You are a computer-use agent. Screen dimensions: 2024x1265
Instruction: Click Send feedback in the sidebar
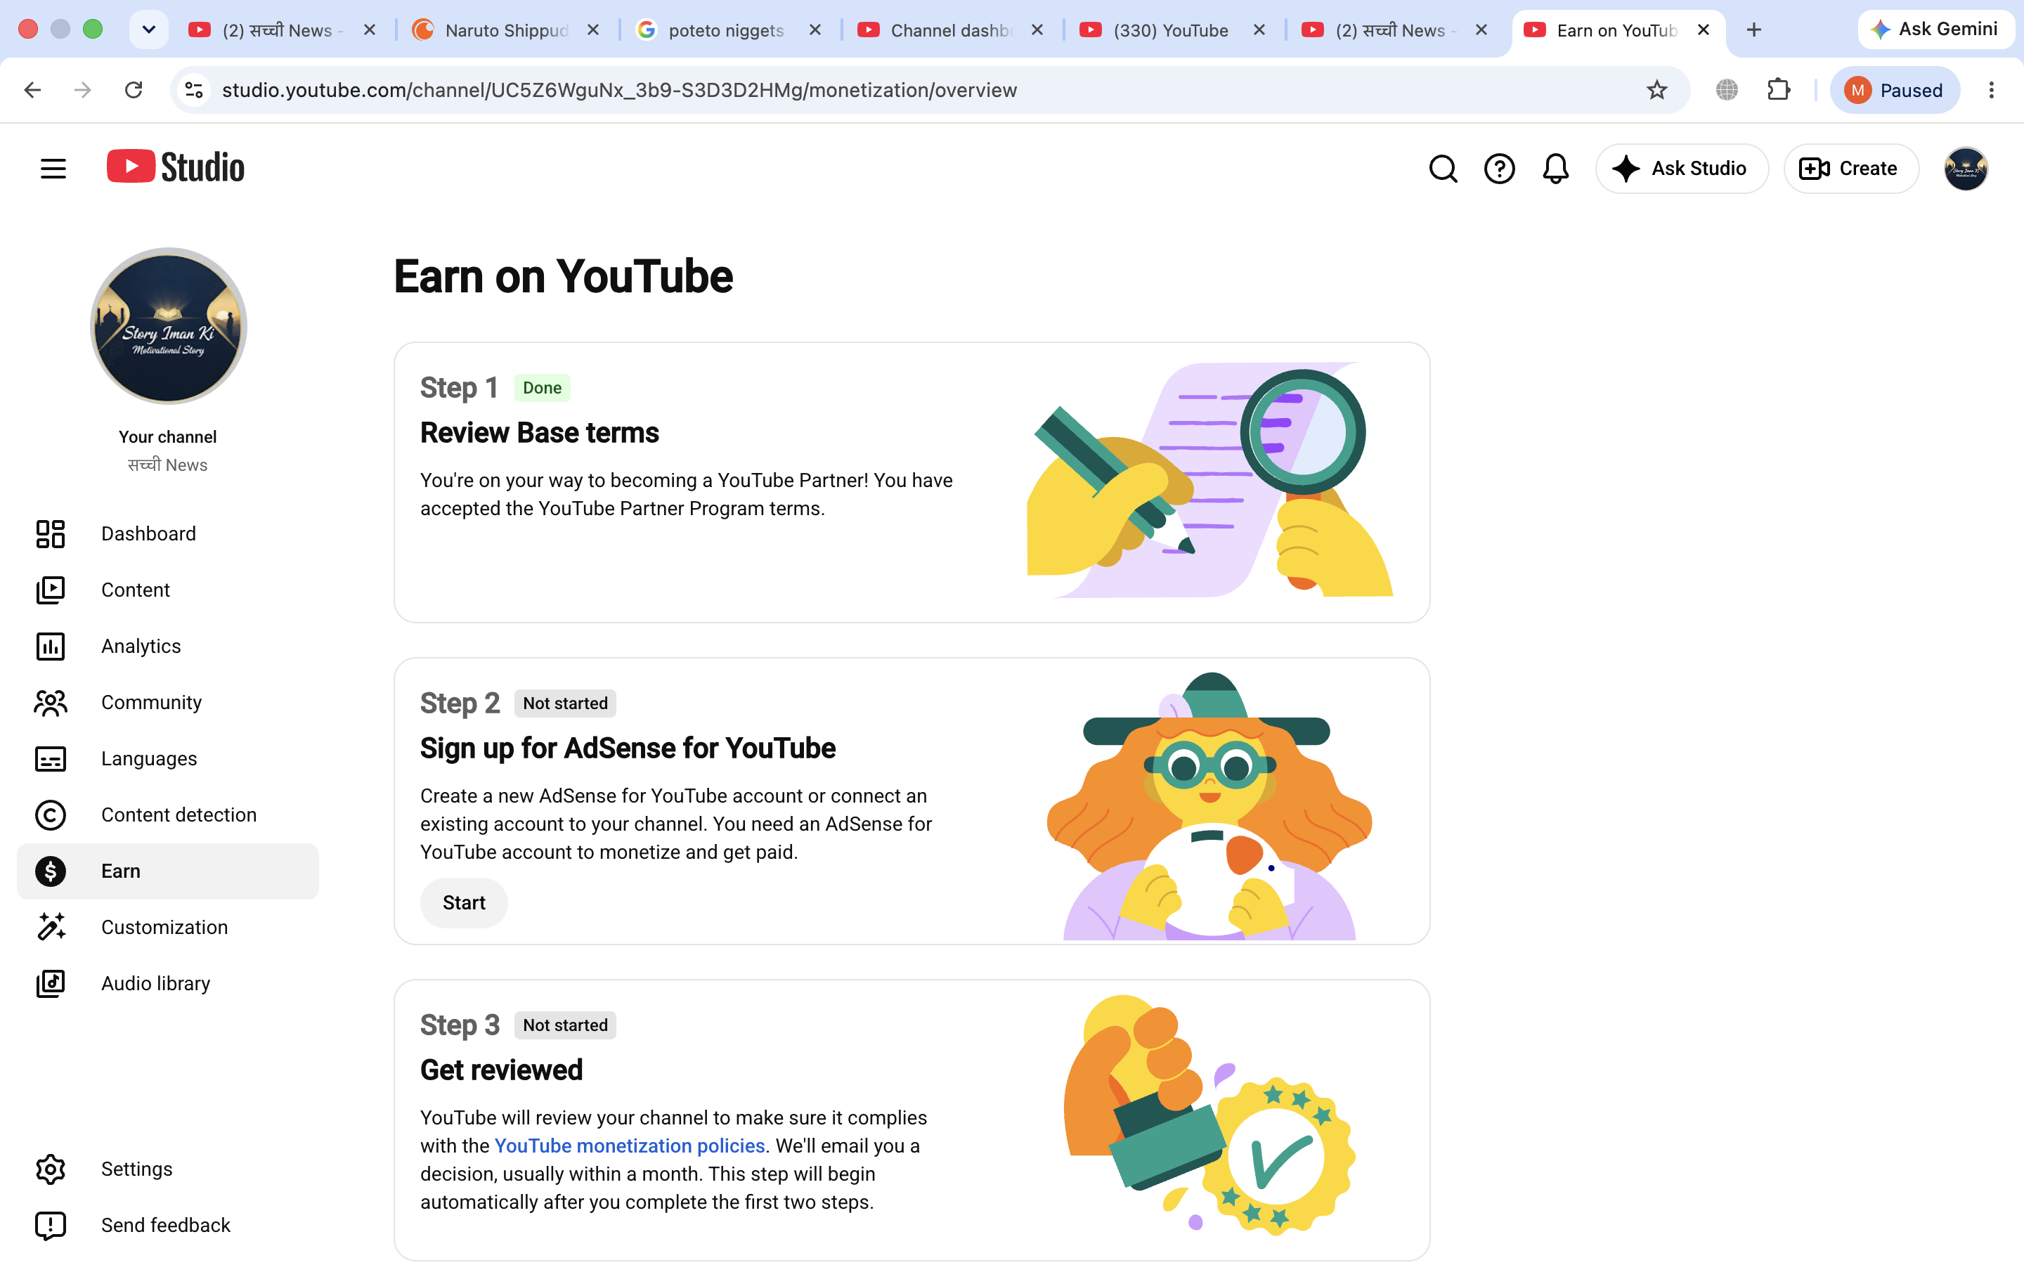coord(167,1225)
